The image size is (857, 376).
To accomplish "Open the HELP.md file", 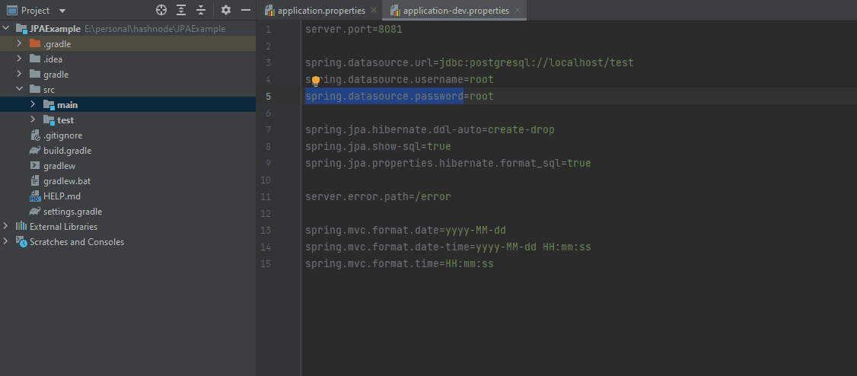I will point(62,196).
